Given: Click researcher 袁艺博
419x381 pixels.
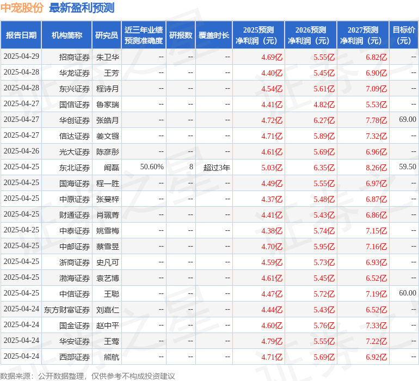Looking at the screenshot, I should 107,278.
